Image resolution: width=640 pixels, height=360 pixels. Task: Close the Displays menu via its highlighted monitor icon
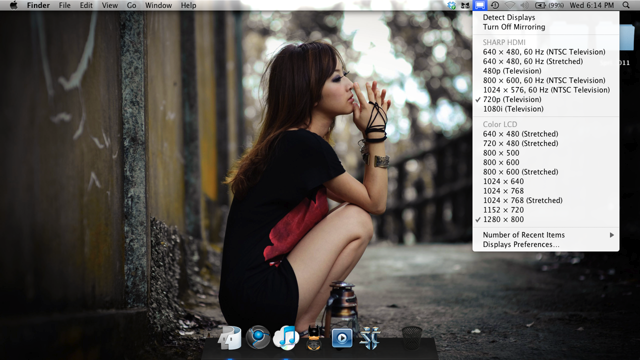click(479, 5)
